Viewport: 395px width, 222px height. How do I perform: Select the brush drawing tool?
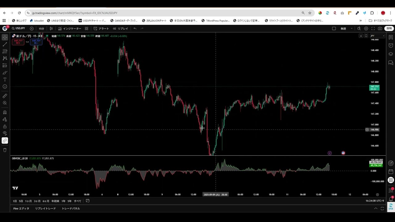pos(5,72)
